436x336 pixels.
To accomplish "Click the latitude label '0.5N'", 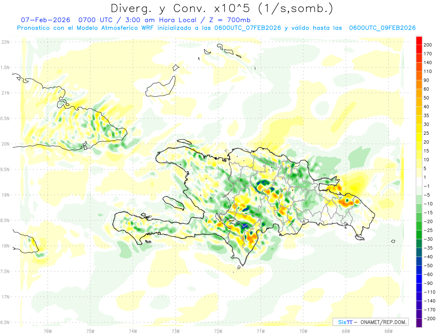I will (5, 119).
